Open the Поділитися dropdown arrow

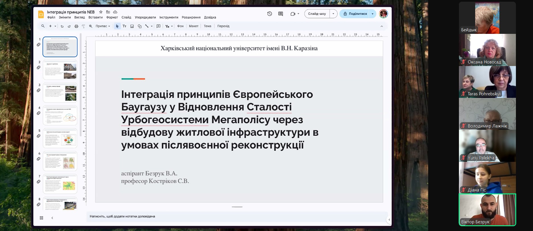(x=373, y=14)
